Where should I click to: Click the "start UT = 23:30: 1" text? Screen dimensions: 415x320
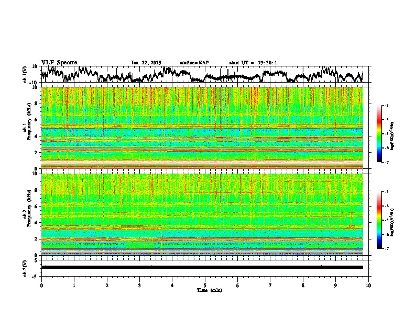(x=253, y=63)
